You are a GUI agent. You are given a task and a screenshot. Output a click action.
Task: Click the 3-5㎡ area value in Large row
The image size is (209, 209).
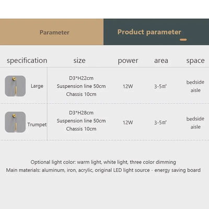click(x=160, y=86)
